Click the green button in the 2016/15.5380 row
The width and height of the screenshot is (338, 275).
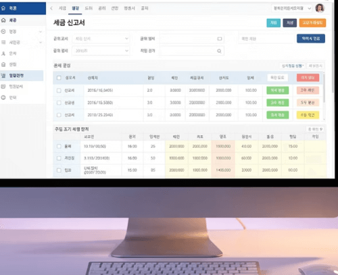tap(278, 103)
